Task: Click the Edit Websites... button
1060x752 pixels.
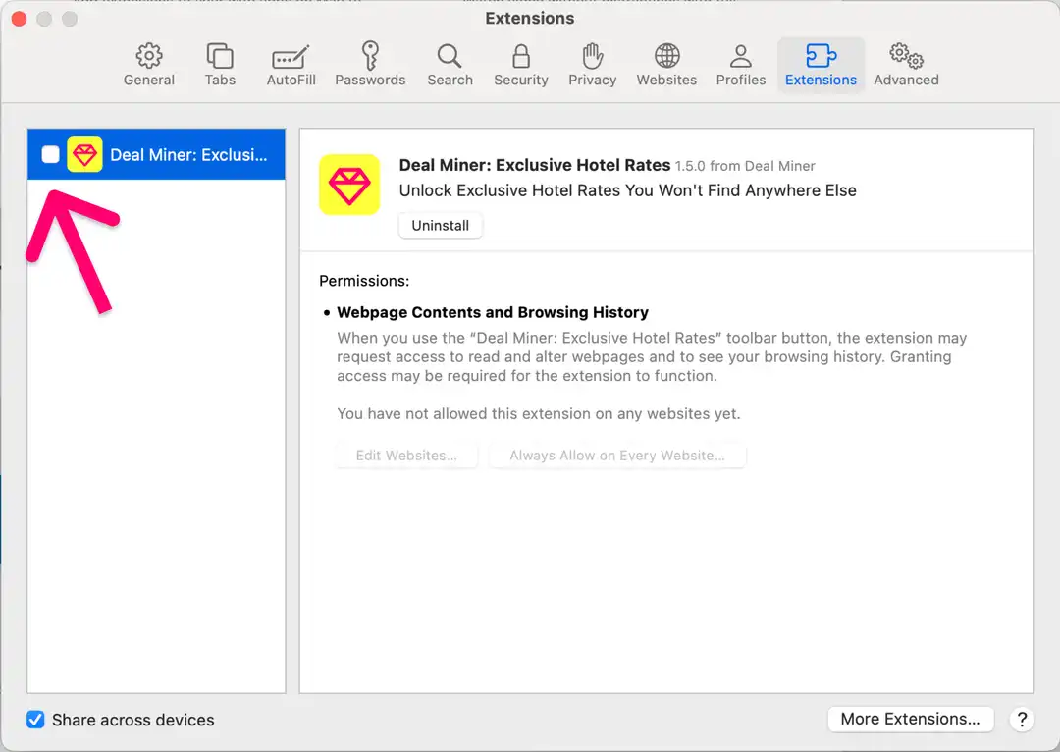Action: click(406, 456)
